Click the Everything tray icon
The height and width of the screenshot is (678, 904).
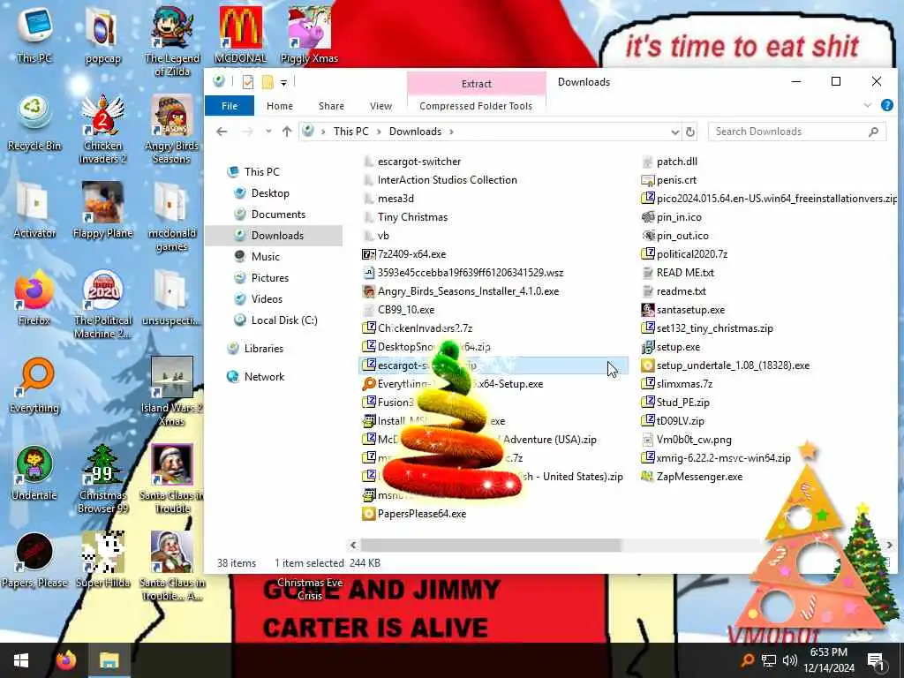point(747,660)
